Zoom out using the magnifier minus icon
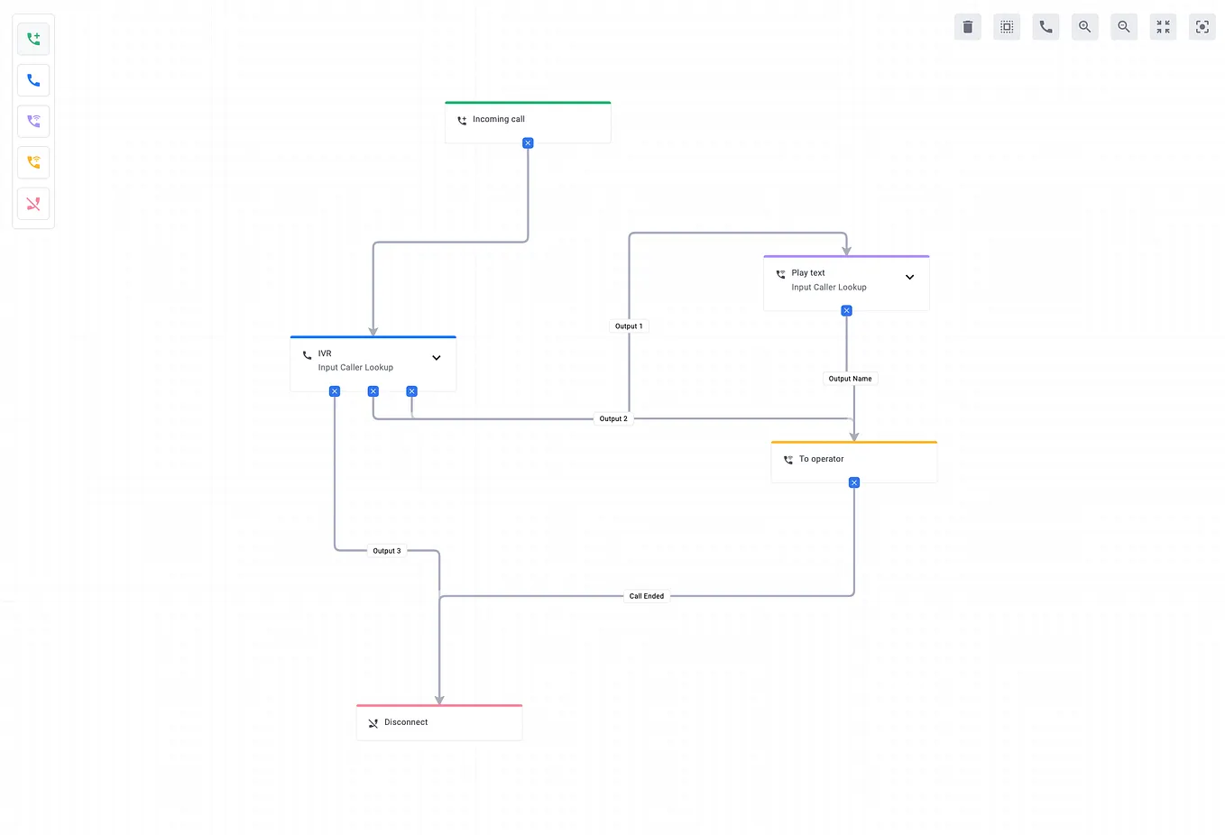 coord(1124,26)
